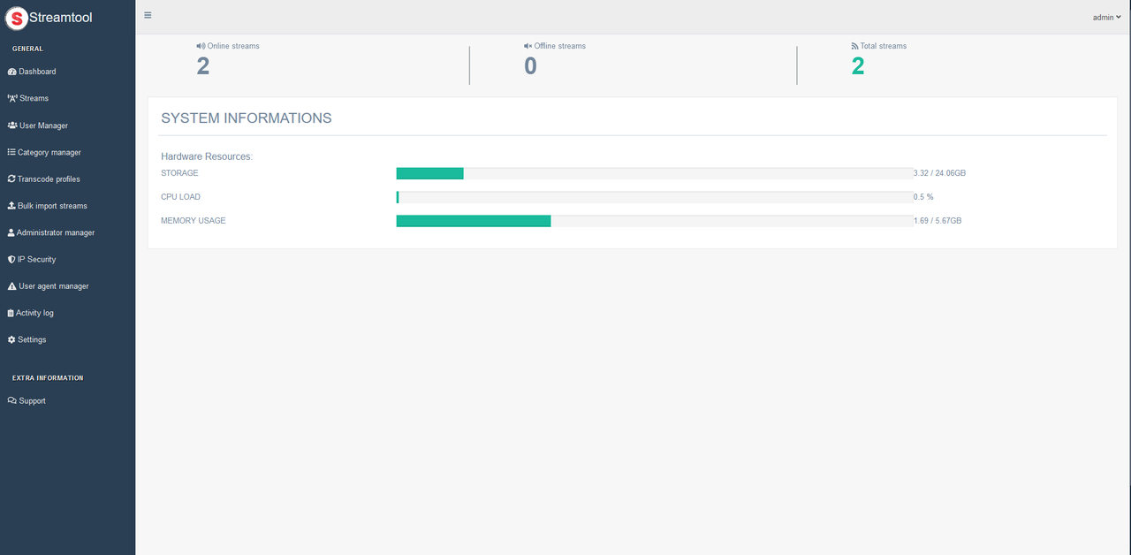This screenshot has height=555, width=1131.
Task: Go to the Settings page
Action: (x=32, y=339)
